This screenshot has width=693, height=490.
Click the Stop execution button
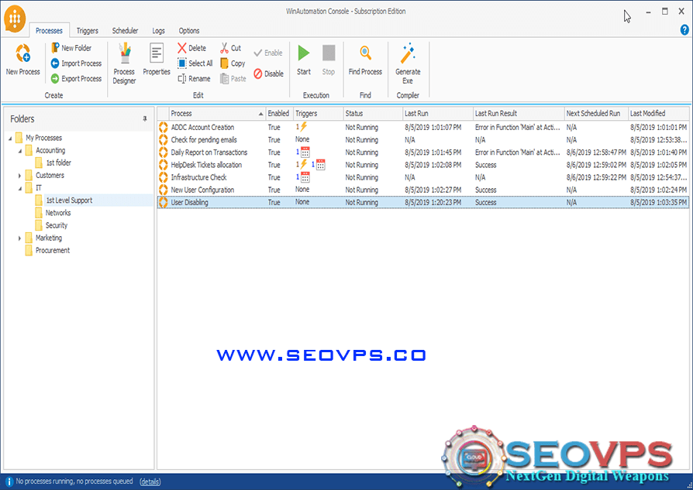(329, 60)
